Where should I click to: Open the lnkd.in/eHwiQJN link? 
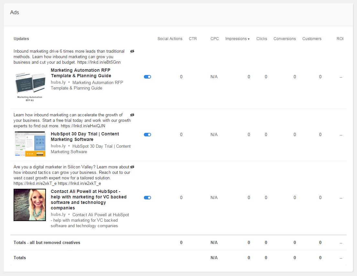tap(83, 126)
